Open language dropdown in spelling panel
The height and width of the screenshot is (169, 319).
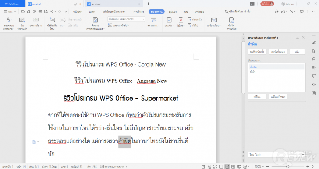pyautogui.click(x=276, y=155)
